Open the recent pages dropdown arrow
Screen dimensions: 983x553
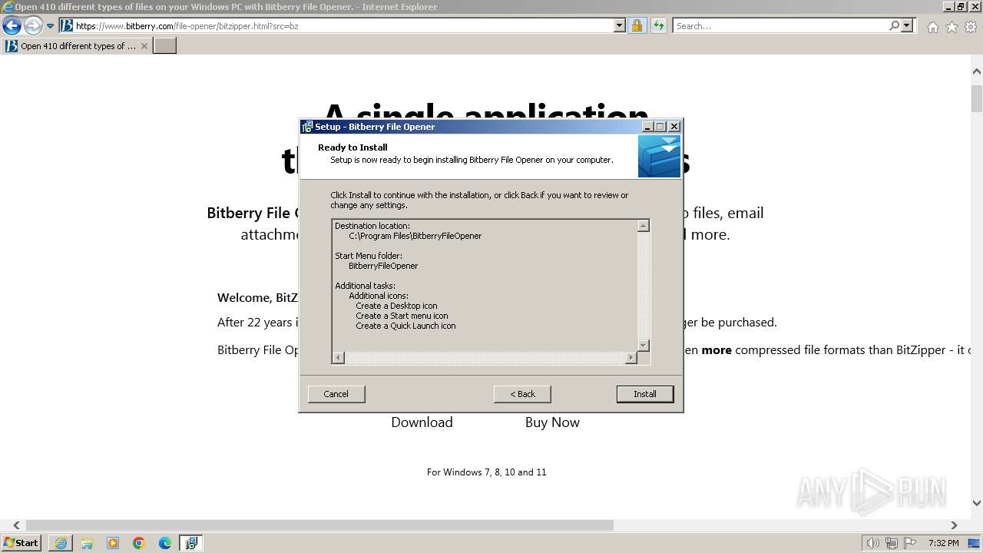coord(51,26)
